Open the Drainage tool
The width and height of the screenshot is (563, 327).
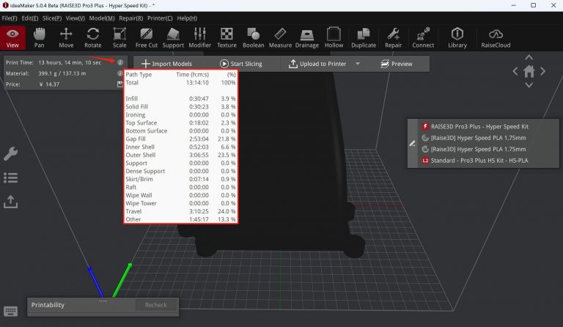coord(307,37)
